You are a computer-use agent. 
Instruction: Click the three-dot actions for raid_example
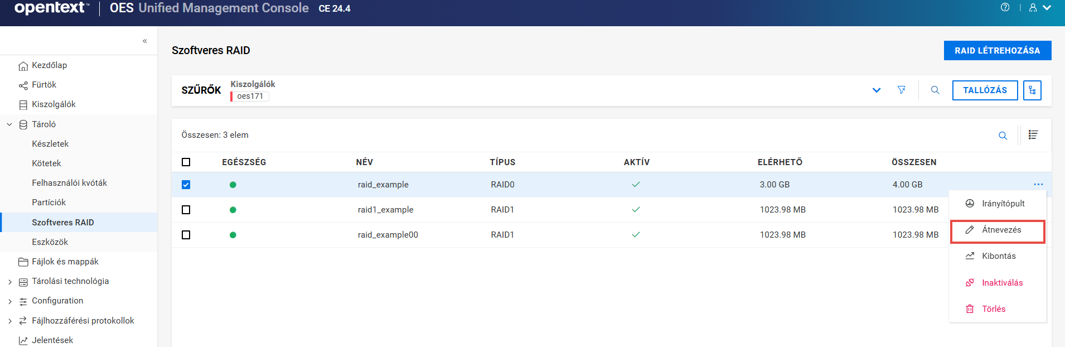pyautogui.click(x=1038, y=185)
